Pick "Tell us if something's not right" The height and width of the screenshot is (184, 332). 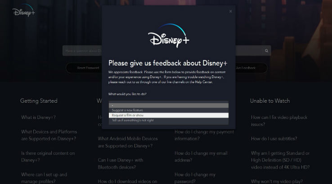pyautogui.click(x=168, y=120)
